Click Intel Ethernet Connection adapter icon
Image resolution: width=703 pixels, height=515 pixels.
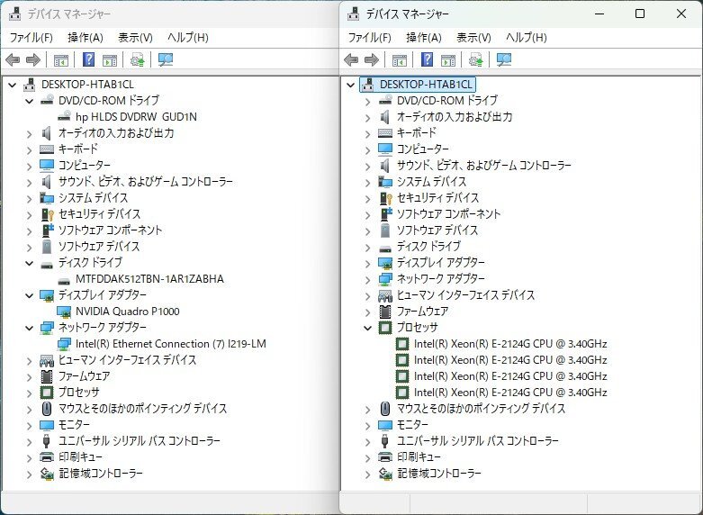tap(64, 344)
